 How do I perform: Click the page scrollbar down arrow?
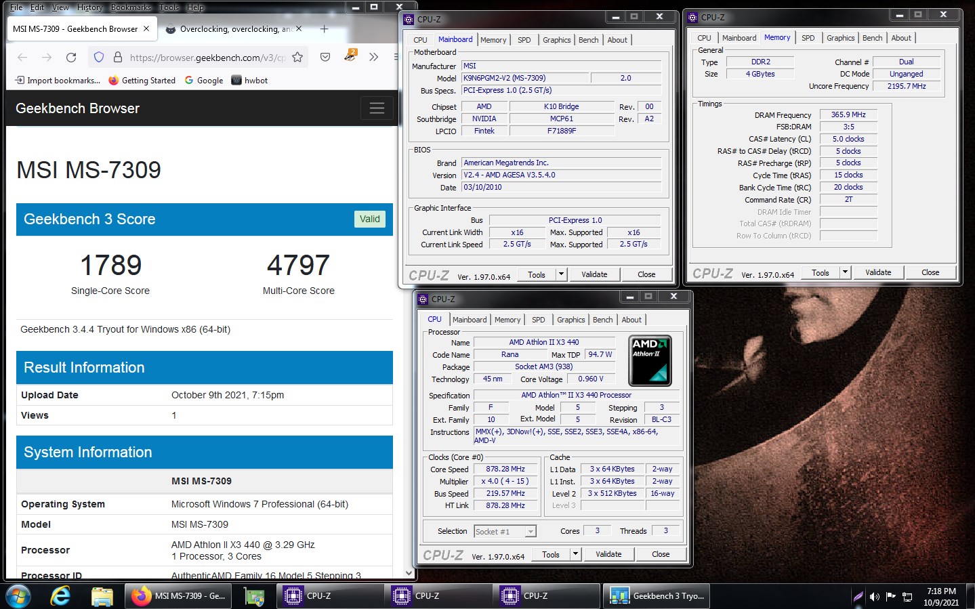coord(409,573)
